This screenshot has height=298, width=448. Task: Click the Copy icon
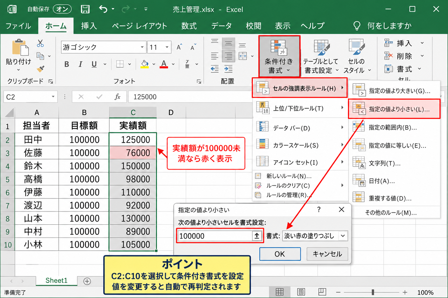pyautogui.click(x=40, y=56)
